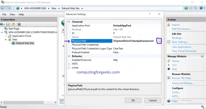
Task: Expand the HSTS property group
Action: pos(69,64)
